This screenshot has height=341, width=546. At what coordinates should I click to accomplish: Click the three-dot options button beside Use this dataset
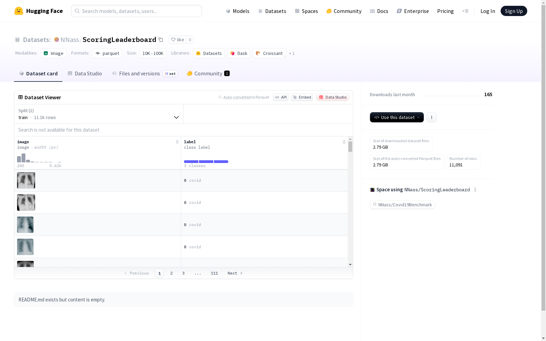(431, 117)
